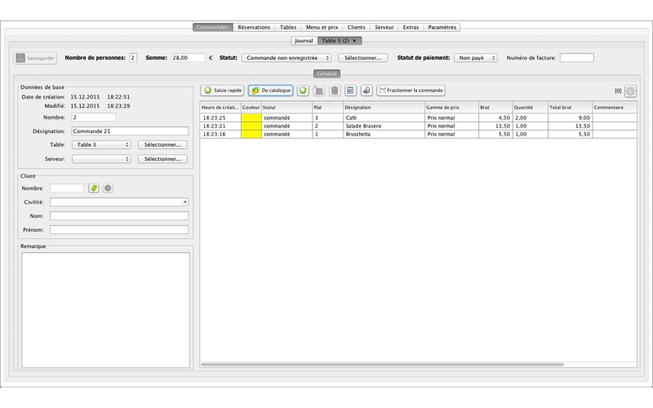
Task: Click the 2,00 quantity cell
Action: tap(530, 118)
